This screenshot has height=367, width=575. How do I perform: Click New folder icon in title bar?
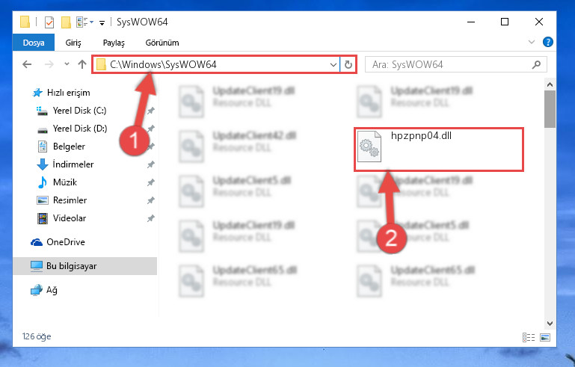pos(66,22)
